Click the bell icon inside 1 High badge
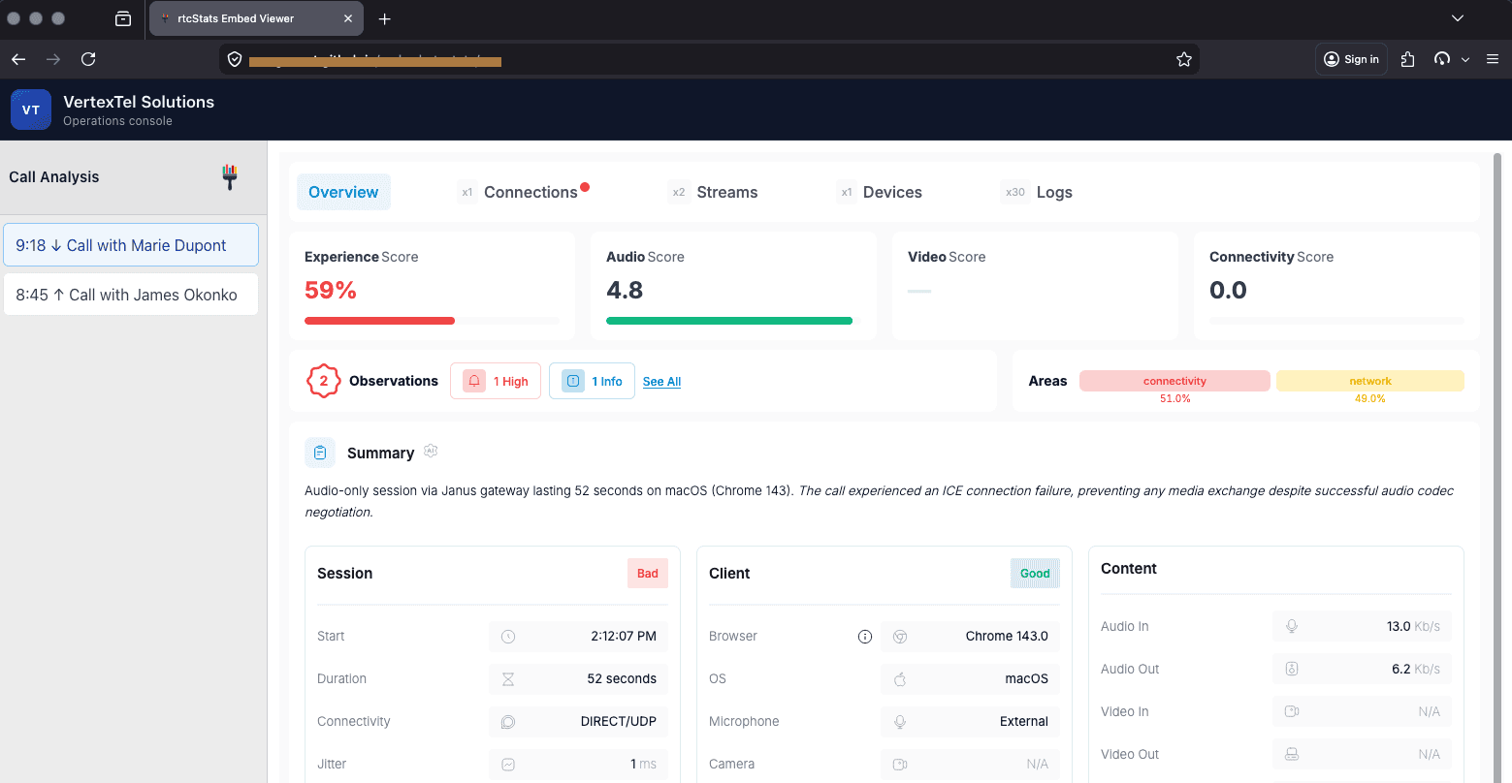 coord(474,381)
